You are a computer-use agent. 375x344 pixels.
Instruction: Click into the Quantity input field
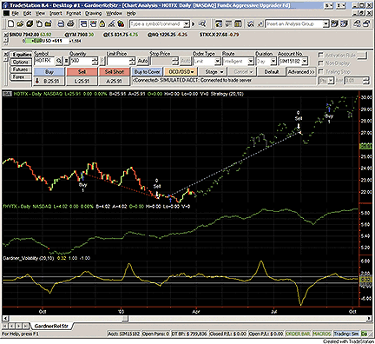pyautogui.click(x=81, y=61)
